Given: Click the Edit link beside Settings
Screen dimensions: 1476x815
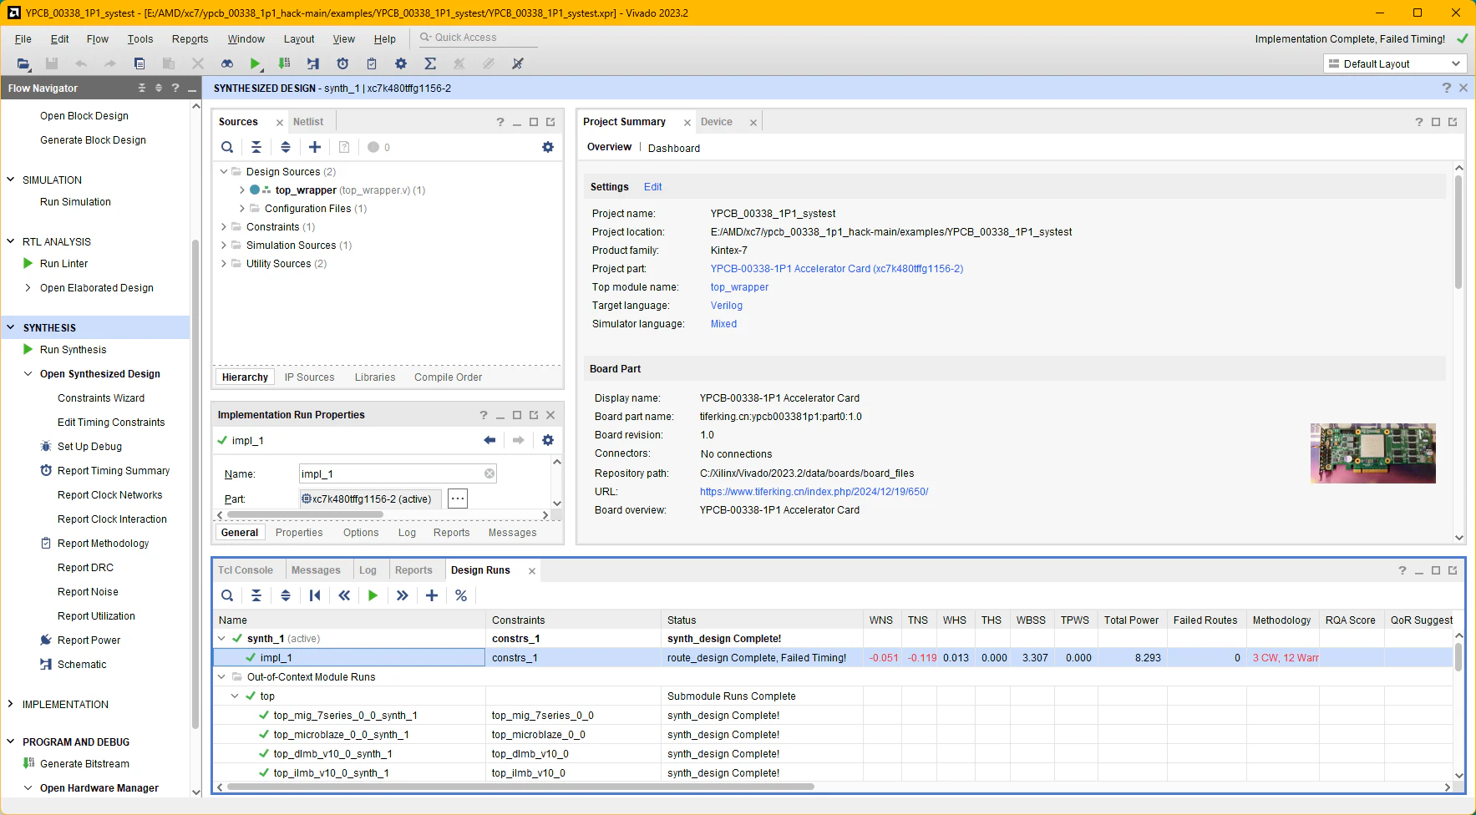Looking at the screenshot, I should click(652, 187).
